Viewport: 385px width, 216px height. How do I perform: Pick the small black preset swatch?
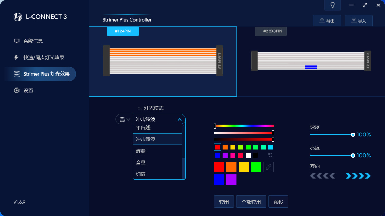(x=256, y=155)
